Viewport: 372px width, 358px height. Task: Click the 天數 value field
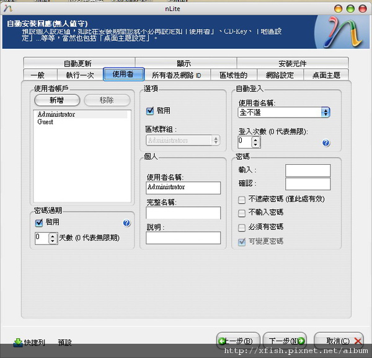pyautogui.click(x=42, y=238)
